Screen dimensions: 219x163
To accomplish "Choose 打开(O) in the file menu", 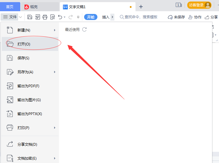I will (x=30, y=44).
